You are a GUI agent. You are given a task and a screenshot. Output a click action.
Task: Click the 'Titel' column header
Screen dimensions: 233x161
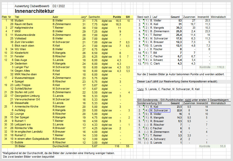tap(17, 17)
